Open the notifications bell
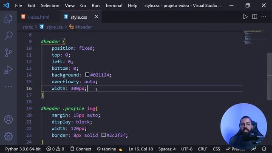Image resolution: width=272 pixels, height=153 pixels. (264, 149)
